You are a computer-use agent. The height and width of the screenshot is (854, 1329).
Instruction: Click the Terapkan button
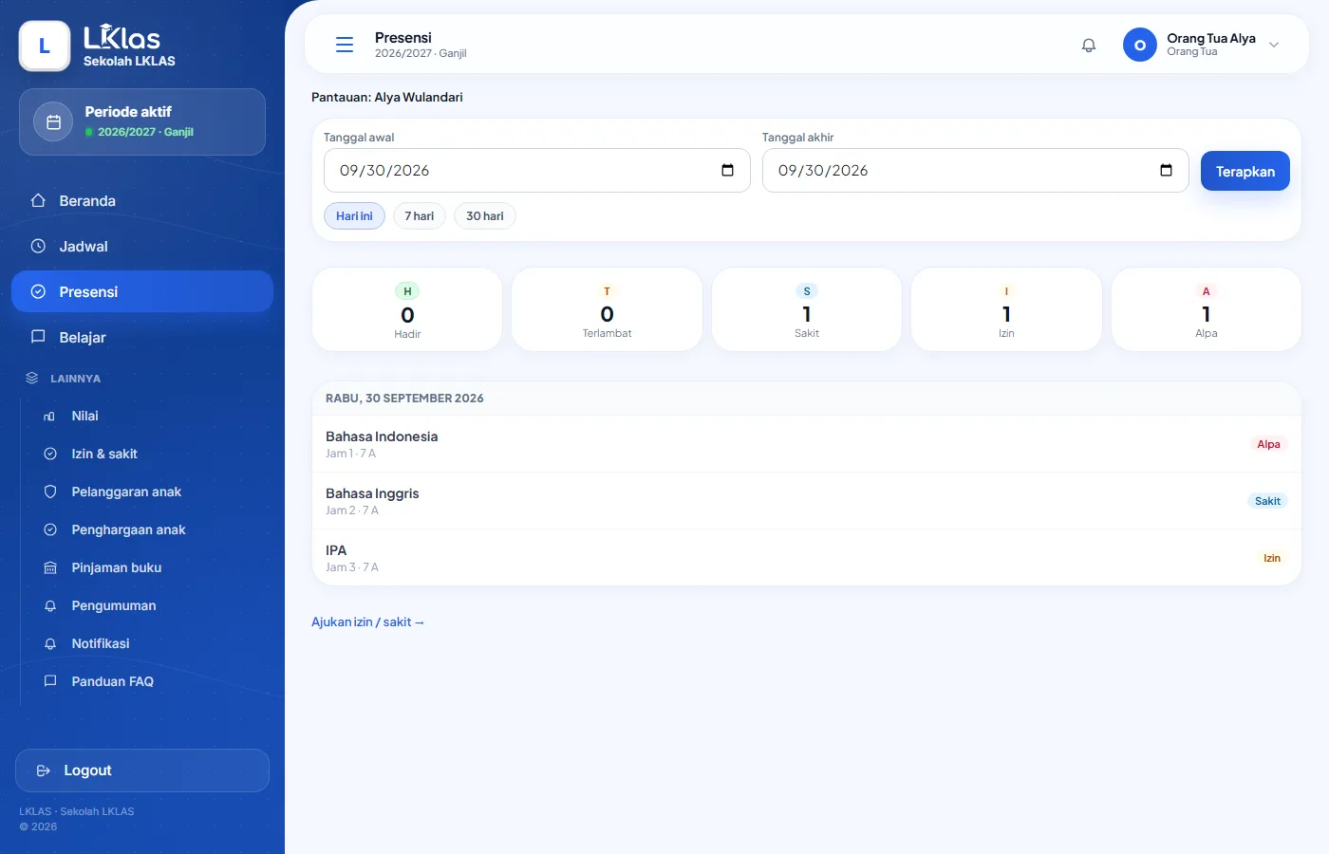click(x=1245, y=171)
